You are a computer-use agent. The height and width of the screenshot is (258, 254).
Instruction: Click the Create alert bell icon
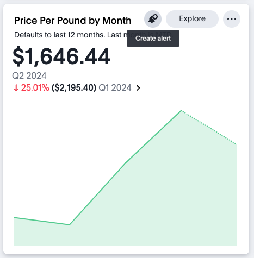pos(153,19)
